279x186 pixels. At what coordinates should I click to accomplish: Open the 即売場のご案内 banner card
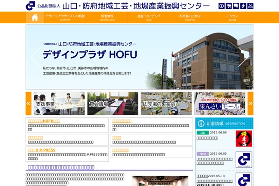[166, 103]
